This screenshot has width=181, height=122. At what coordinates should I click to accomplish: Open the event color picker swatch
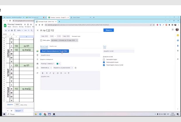coord(58,63)
